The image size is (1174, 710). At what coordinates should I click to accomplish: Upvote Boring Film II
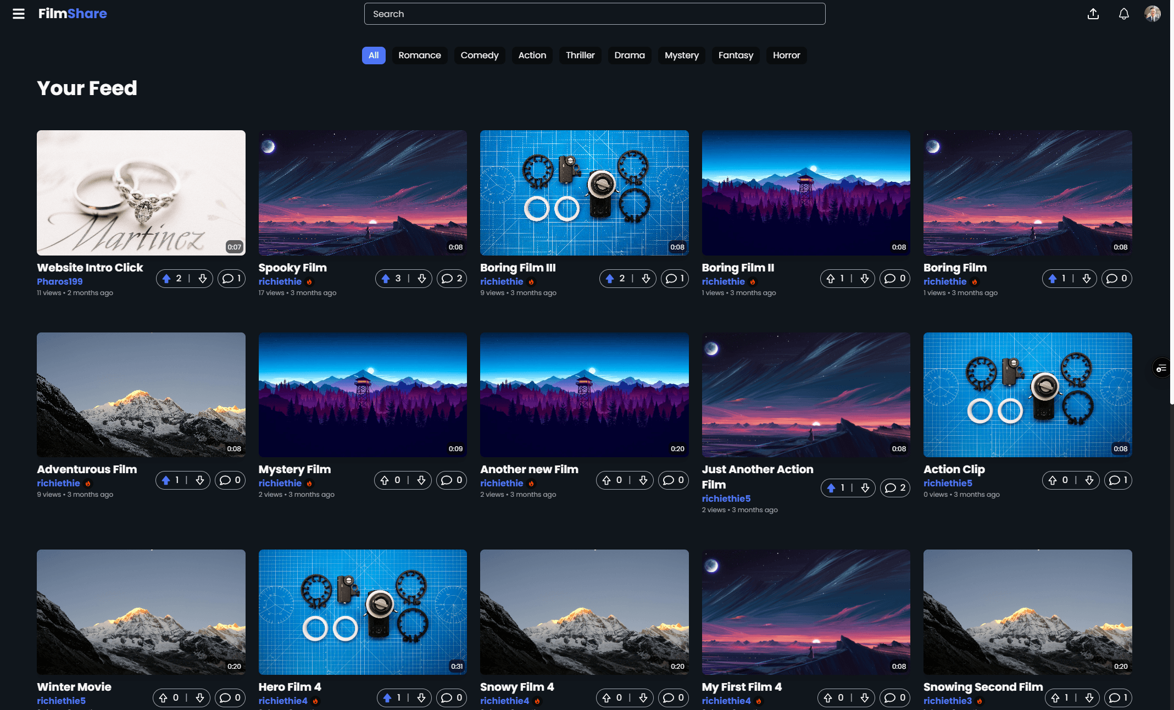pos(831,279)
